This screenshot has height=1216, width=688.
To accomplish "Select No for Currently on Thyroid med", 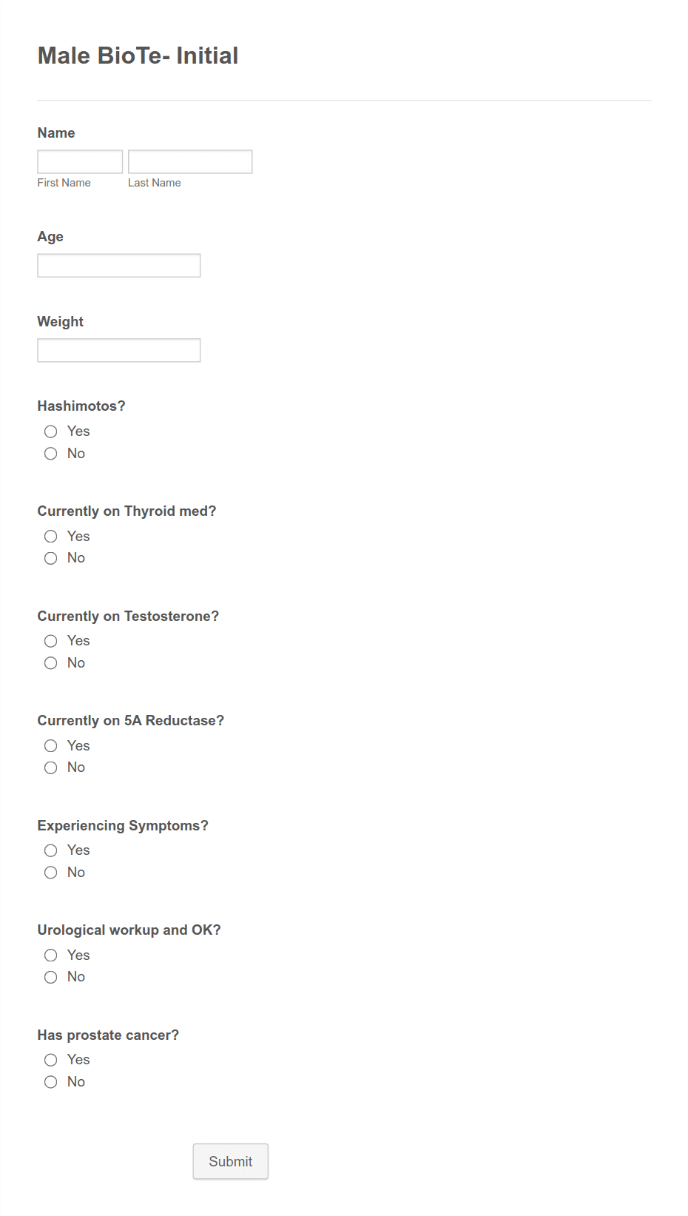I will tap(50, 558).
